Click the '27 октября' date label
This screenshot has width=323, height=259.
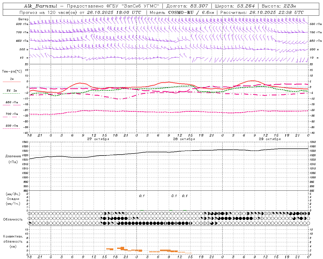click(x=98, y=139)
